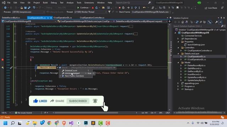Click the Open File folder icon
This screenshot has width=227, height=127.
pyautogui.click(x=22, y=8)
